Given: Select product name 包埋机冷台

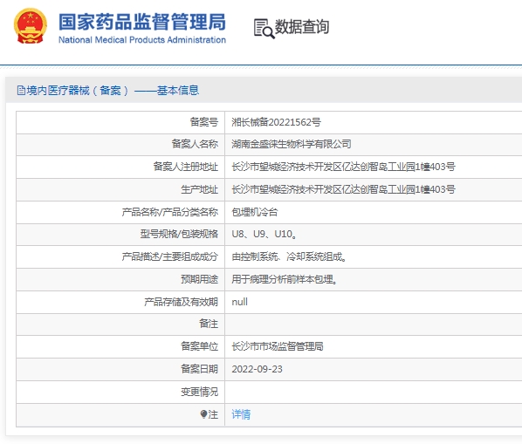Looking at the screenshot, I should point(255,212).
